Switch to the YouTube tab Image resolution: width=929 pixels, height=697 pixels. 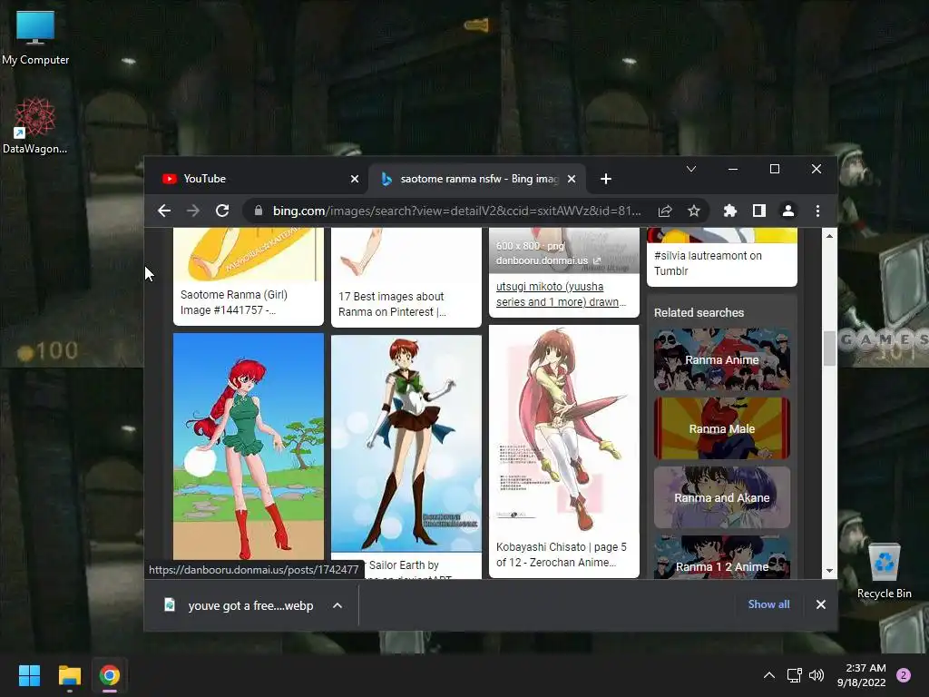(x=259, y=179)
